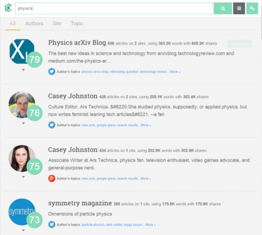Select the Site tab
262x235 pixels.
57,24
